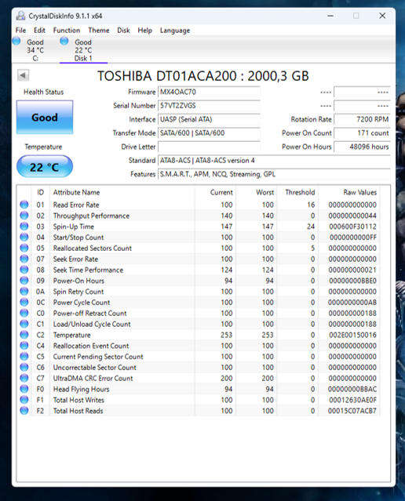Click raw value 00015C07ACB7
Screen dimensions: 405x501
pos(352,411)
